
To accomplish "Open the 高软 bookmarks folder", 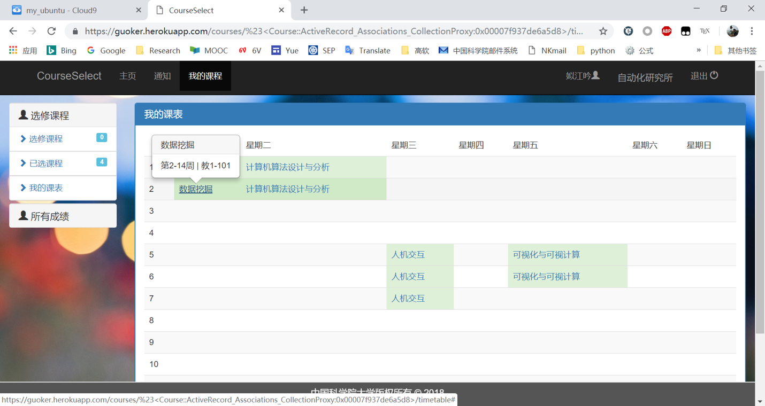I will pos(415,50).
